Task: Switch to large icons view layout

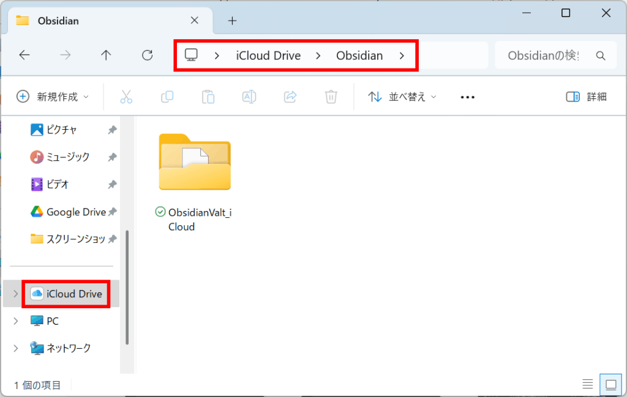Action: [x=610, y=384]
